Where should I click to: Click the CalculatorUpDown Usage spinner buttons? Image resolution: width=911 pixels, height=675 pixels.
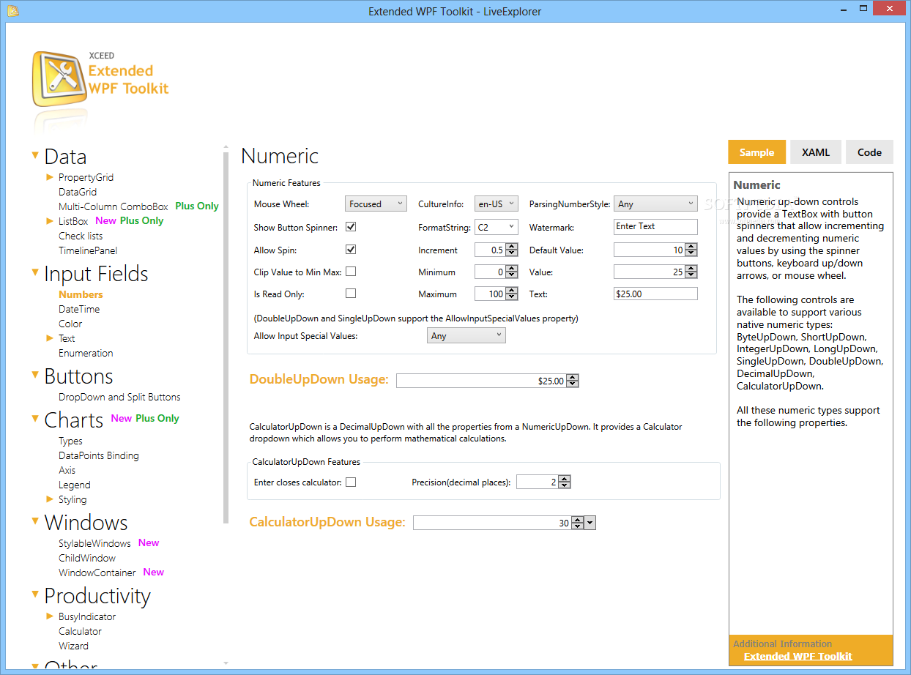577,523
